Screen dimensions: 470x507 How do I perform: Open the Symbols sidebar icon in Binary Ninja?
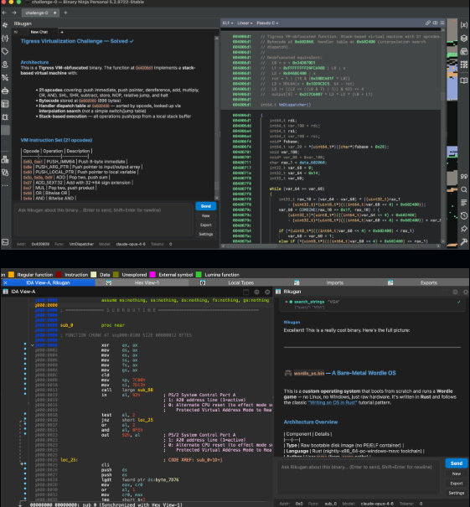5,25
